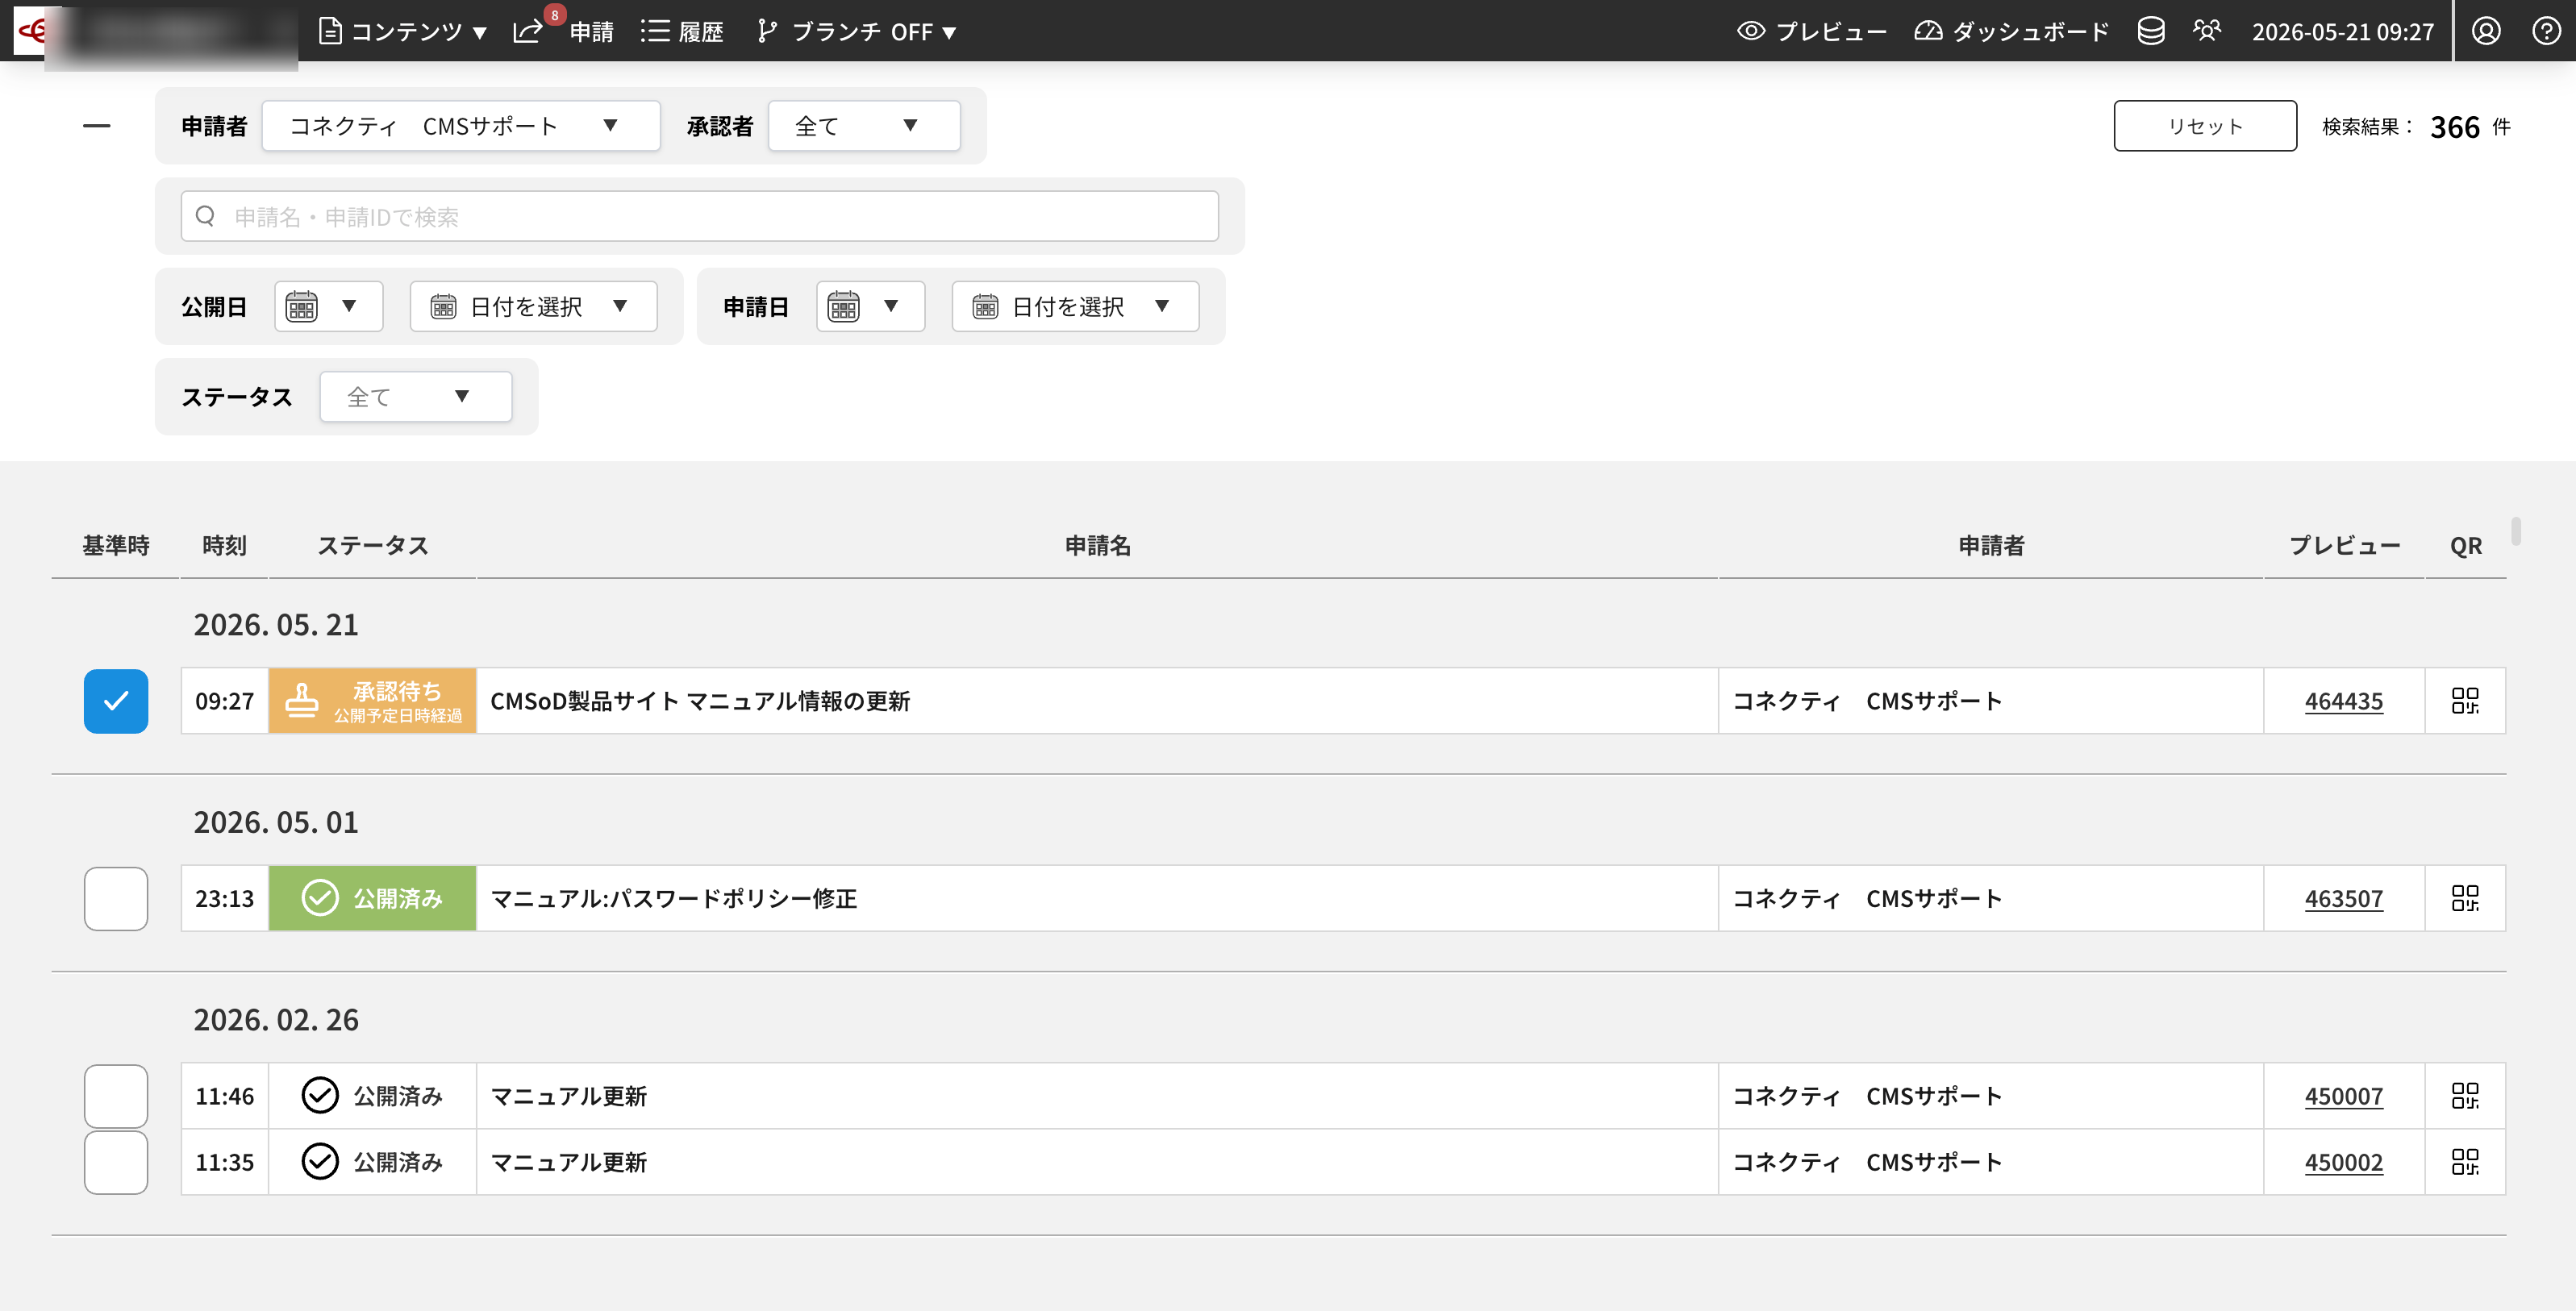Screen dimensions: 2576x1311
Task: Click request name マニュアル:パスワードポリシー修正
Action: pyautogui.click(x=673, y=898)
